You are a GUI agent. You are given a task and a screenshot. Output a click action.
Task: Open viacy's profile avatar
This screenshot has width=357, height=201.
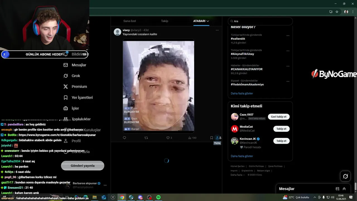[117, 32]
